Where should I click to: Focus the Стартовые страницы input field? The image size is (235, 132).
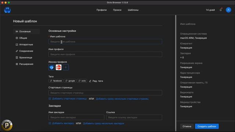point(105,93)
